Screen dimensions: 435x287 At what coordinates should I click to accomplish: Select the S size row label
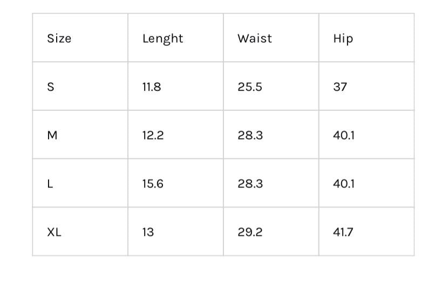(51, 87)
